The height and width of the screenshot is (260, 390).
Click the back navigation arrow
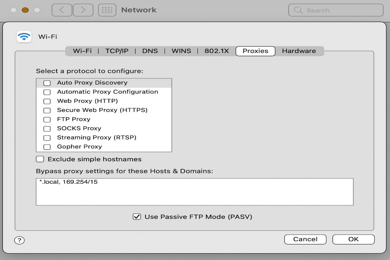tap(61, 10)
